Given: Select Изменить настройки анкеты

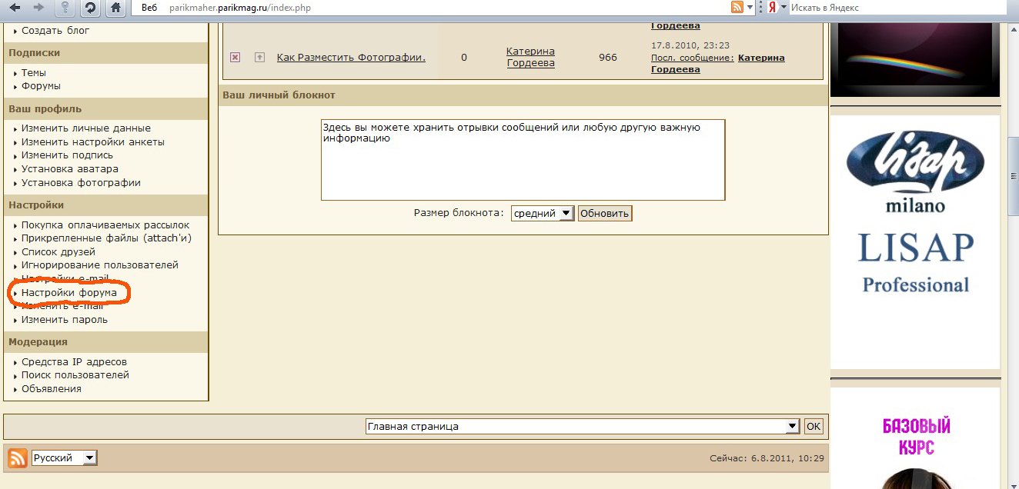Looking at the screenshot, I should (x=93, y=142).
